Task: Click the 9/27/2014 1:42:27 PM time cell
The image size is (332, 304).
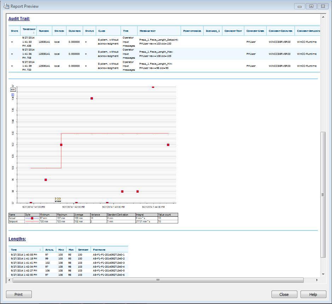Action: point(24,270)
